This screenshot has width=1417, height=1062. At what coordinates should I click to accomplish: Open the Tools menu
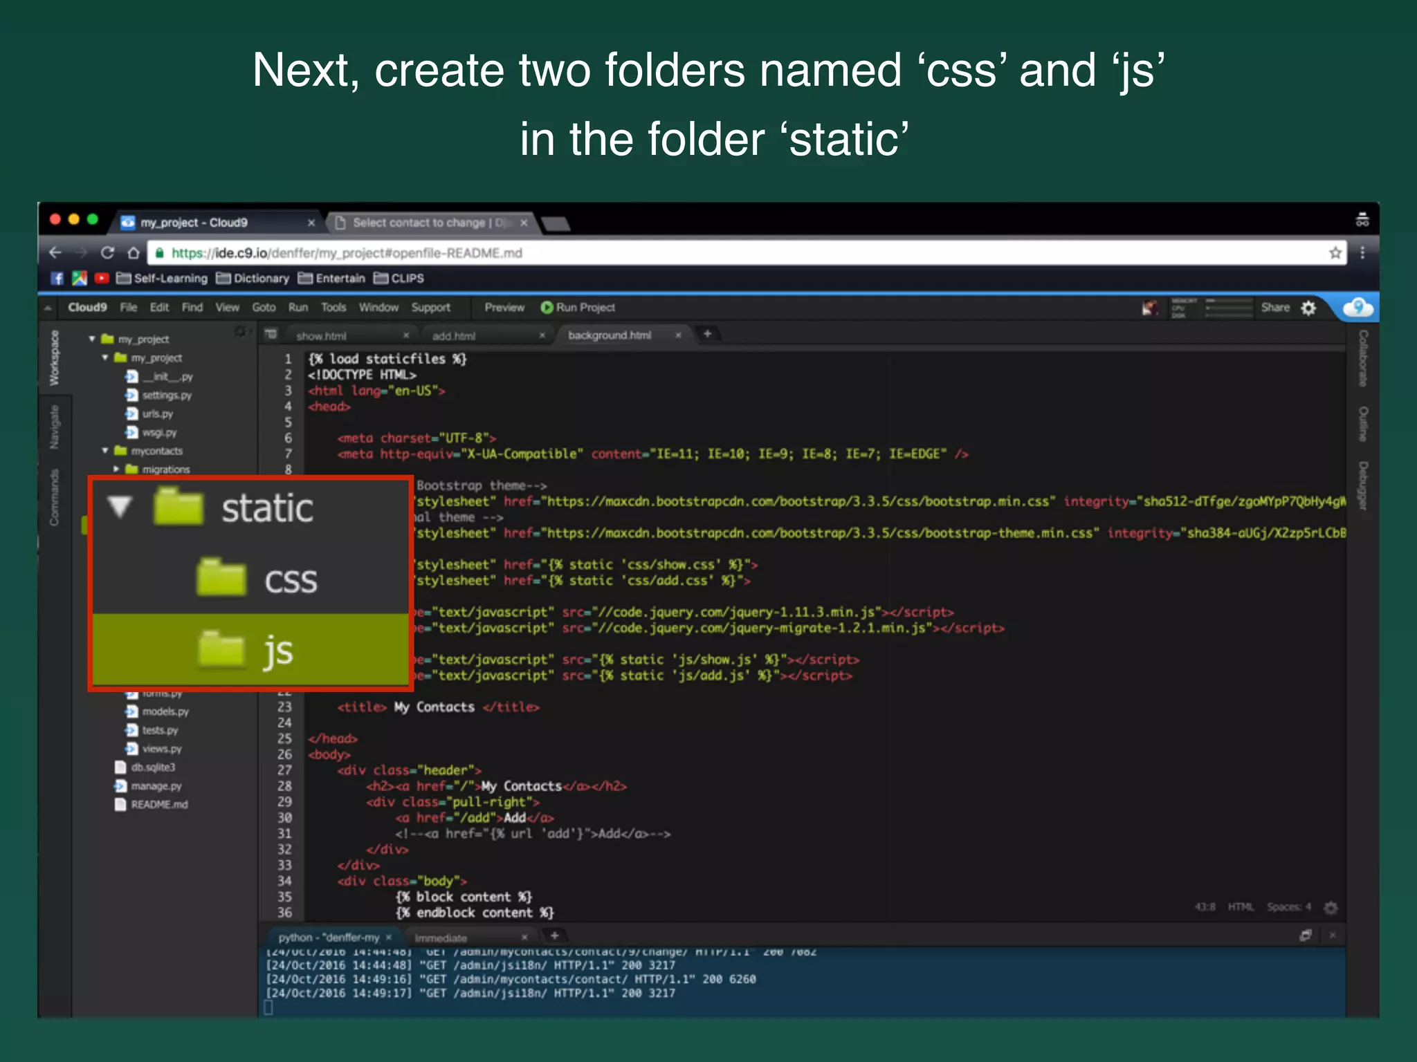(x=333, y=308)
